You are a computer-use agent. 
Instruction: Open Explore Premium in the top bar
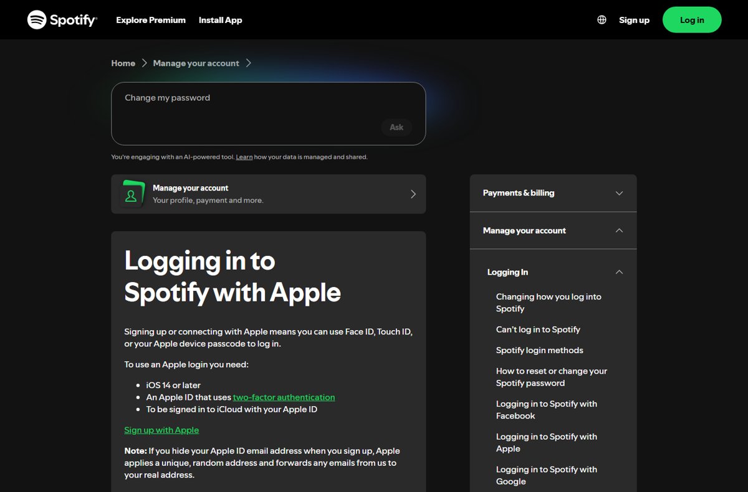(151, 20)
